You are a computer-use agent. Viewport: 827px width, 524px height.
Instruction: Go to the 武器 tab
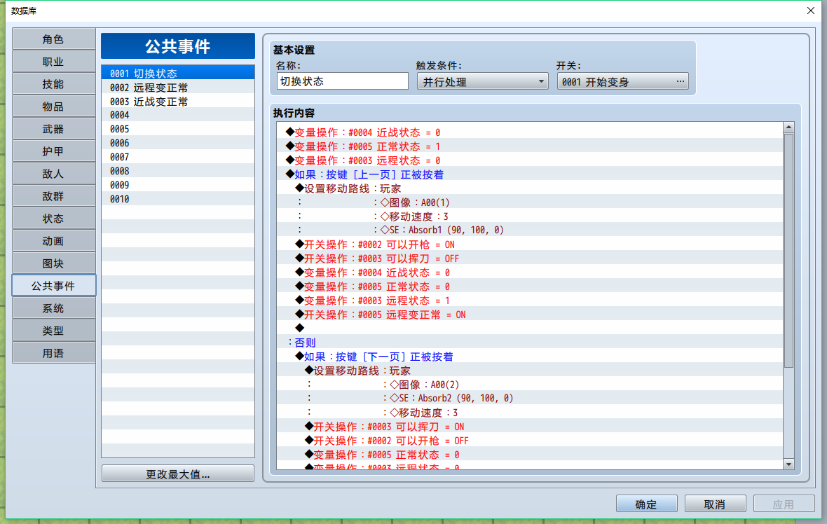pyautogui.click(x=54, y=129)
